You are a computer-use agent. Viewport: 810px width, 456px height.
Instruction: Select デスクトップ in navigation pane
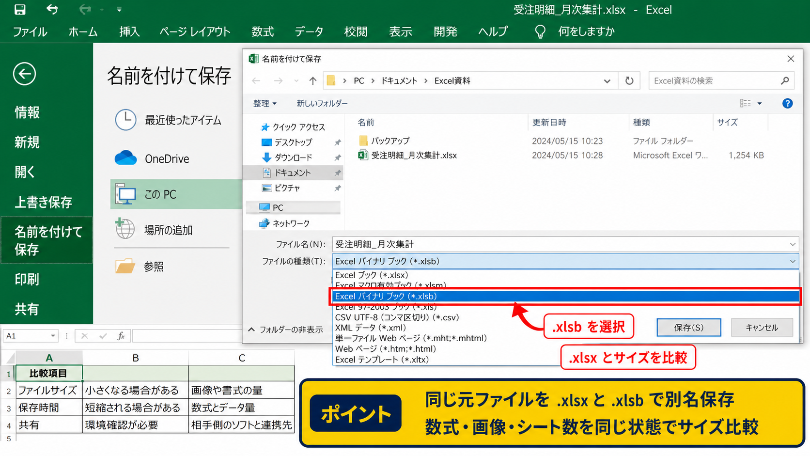287,142
